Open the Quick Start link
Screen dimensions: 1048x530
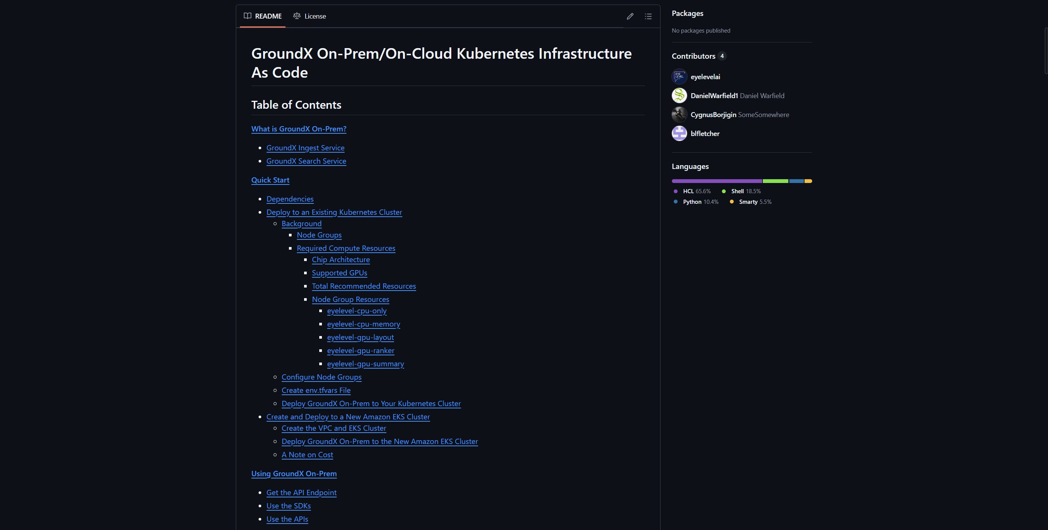tap(270, 180)
